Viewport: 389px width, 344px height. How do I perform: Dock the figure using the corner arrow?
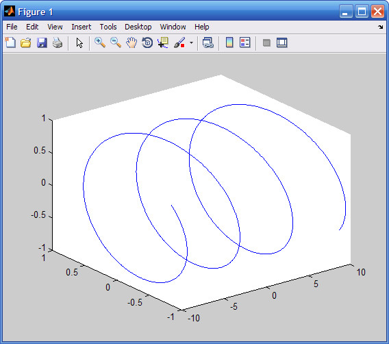point(381,27)
